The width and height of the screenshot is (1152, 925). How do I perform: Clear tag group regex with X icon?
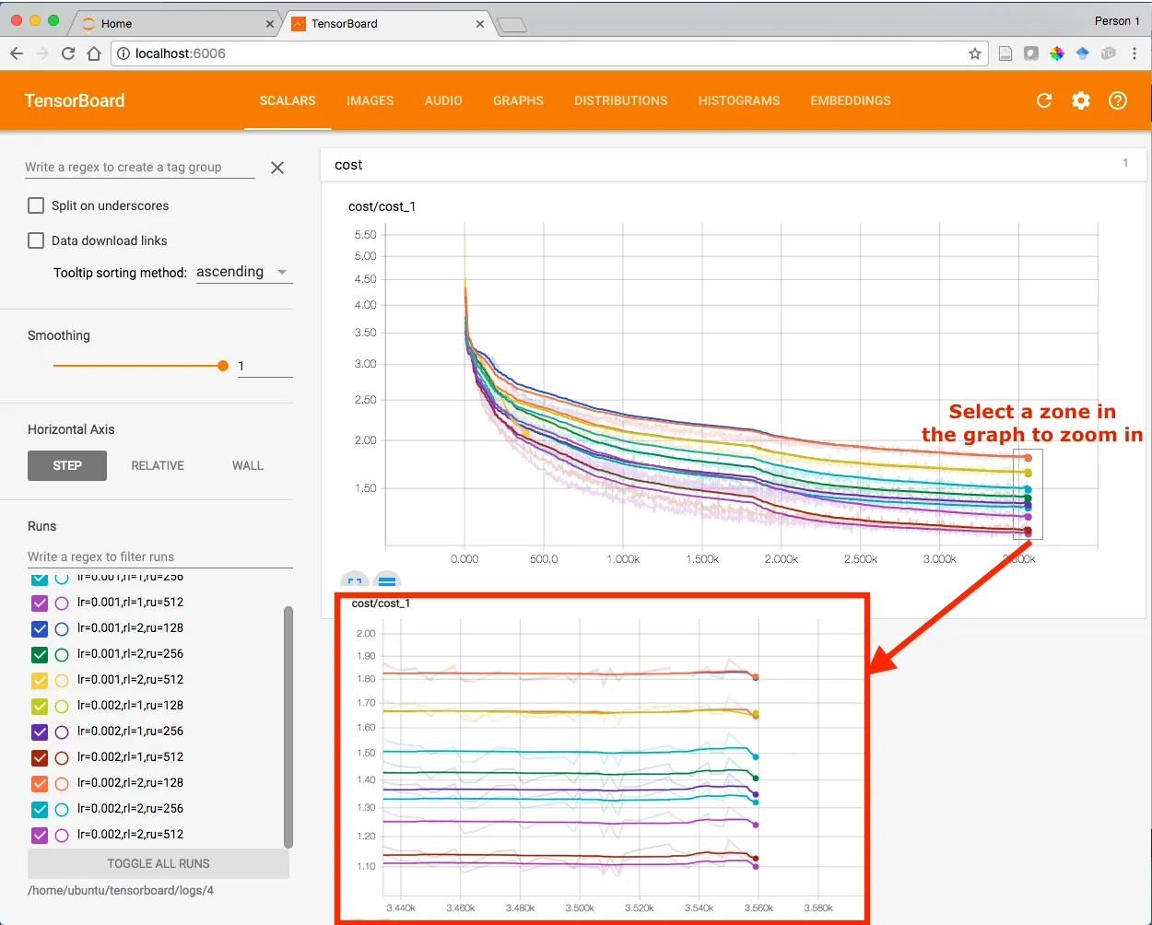(277, 168)
